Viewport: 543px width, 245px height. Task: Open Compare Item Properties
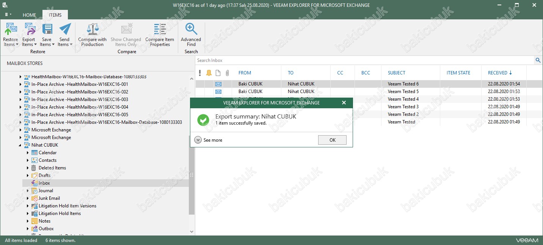pyautogui.click(x=160, y=35)
